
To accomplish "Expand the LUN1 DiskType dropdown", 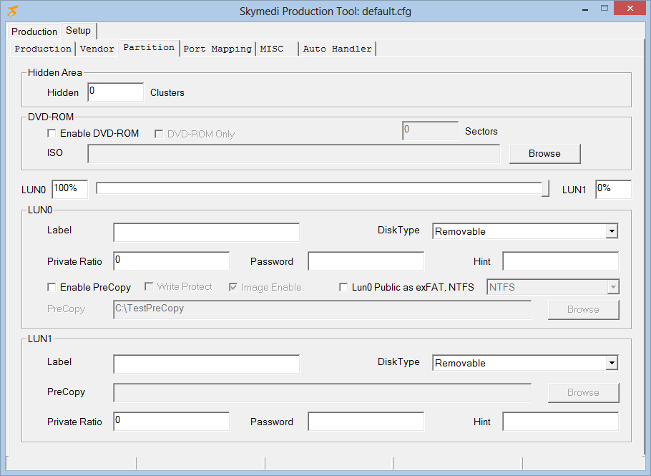I will tap(611, 363).
